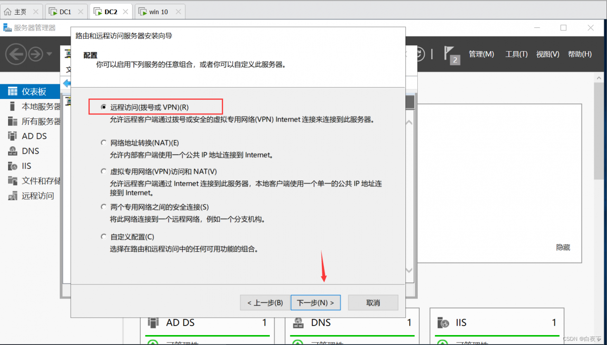Viewport: 607px width, 345px height.
Task: Open the 管理(M) menu
Action: tap(481, 53)
